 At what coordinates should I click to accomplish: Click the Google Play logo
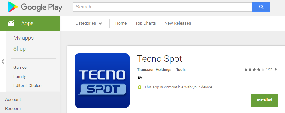(x=35, y=7)
